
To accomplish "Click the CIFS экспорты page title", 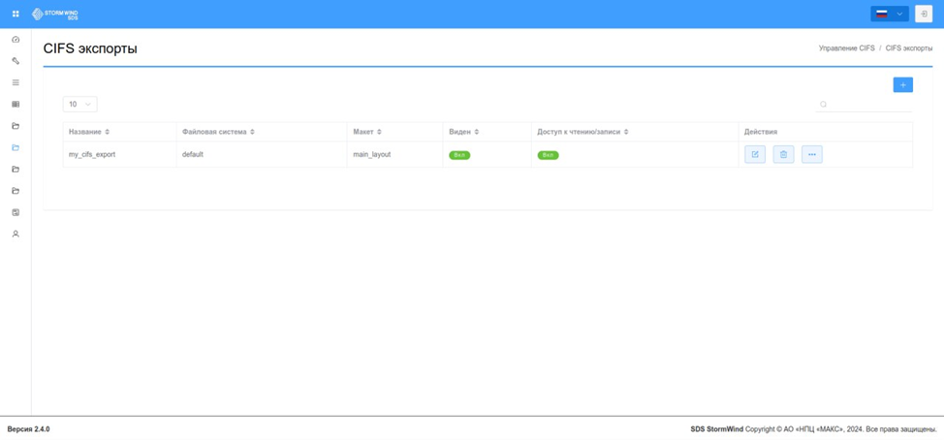I will 90,48.
